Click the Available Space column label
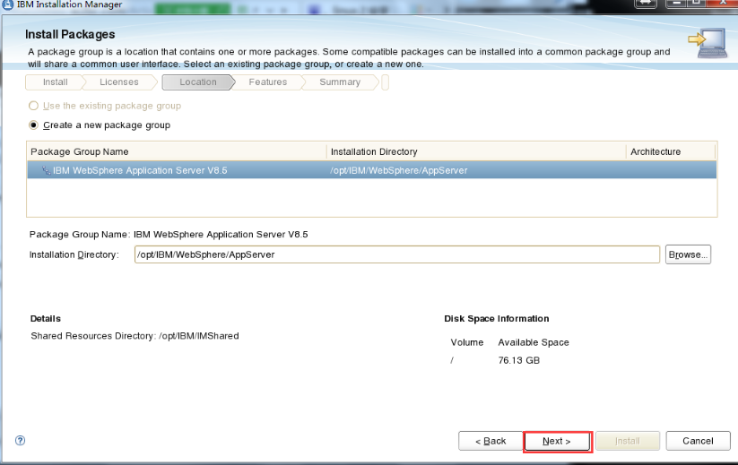The image size is (738, 465). 534,342
